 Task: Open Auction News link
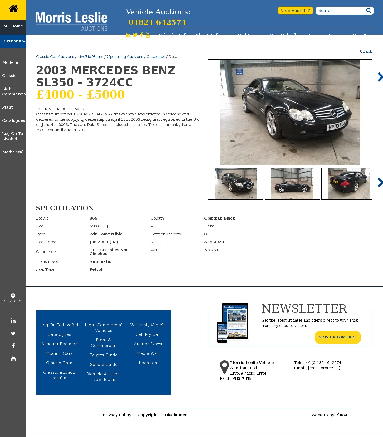pos(148,344)
